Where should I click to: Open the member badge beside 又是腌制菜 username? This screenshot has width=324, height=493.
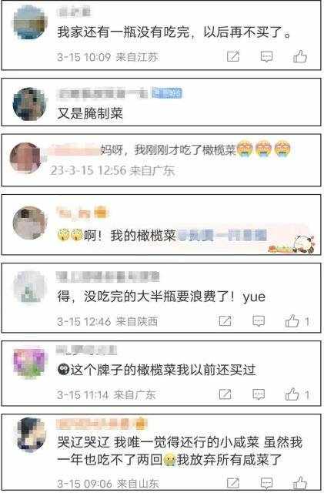pyautogui.click(x=167, y=93)
